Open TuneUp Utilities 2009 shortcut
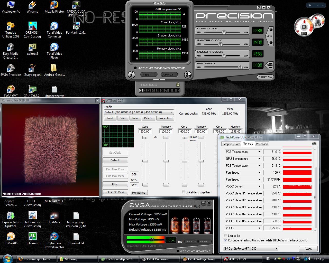The height and width of the screenshot is (263, 329). (x=11, y=30)
